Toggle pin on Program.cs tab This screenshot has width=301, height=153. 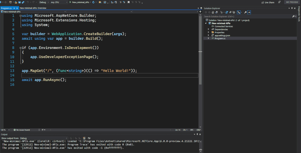pyautogui.click(x=15, y=8)
